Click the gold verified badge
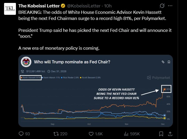Viewport: 187px width, 139px height. 63,6
